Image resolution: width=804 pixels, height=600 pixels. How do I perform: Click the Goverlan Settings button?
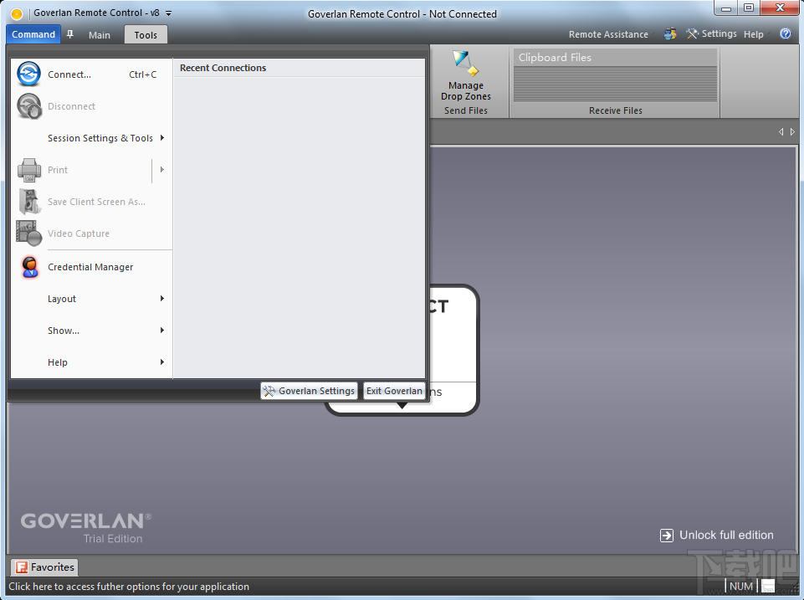pyautogui.click(x=310, y=391)
